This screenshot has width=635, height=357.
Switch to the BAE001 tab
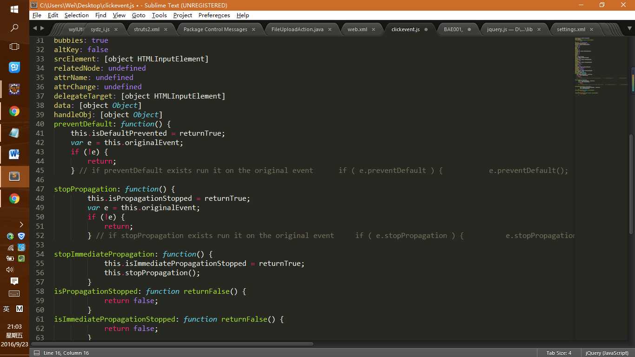point(453,29)
